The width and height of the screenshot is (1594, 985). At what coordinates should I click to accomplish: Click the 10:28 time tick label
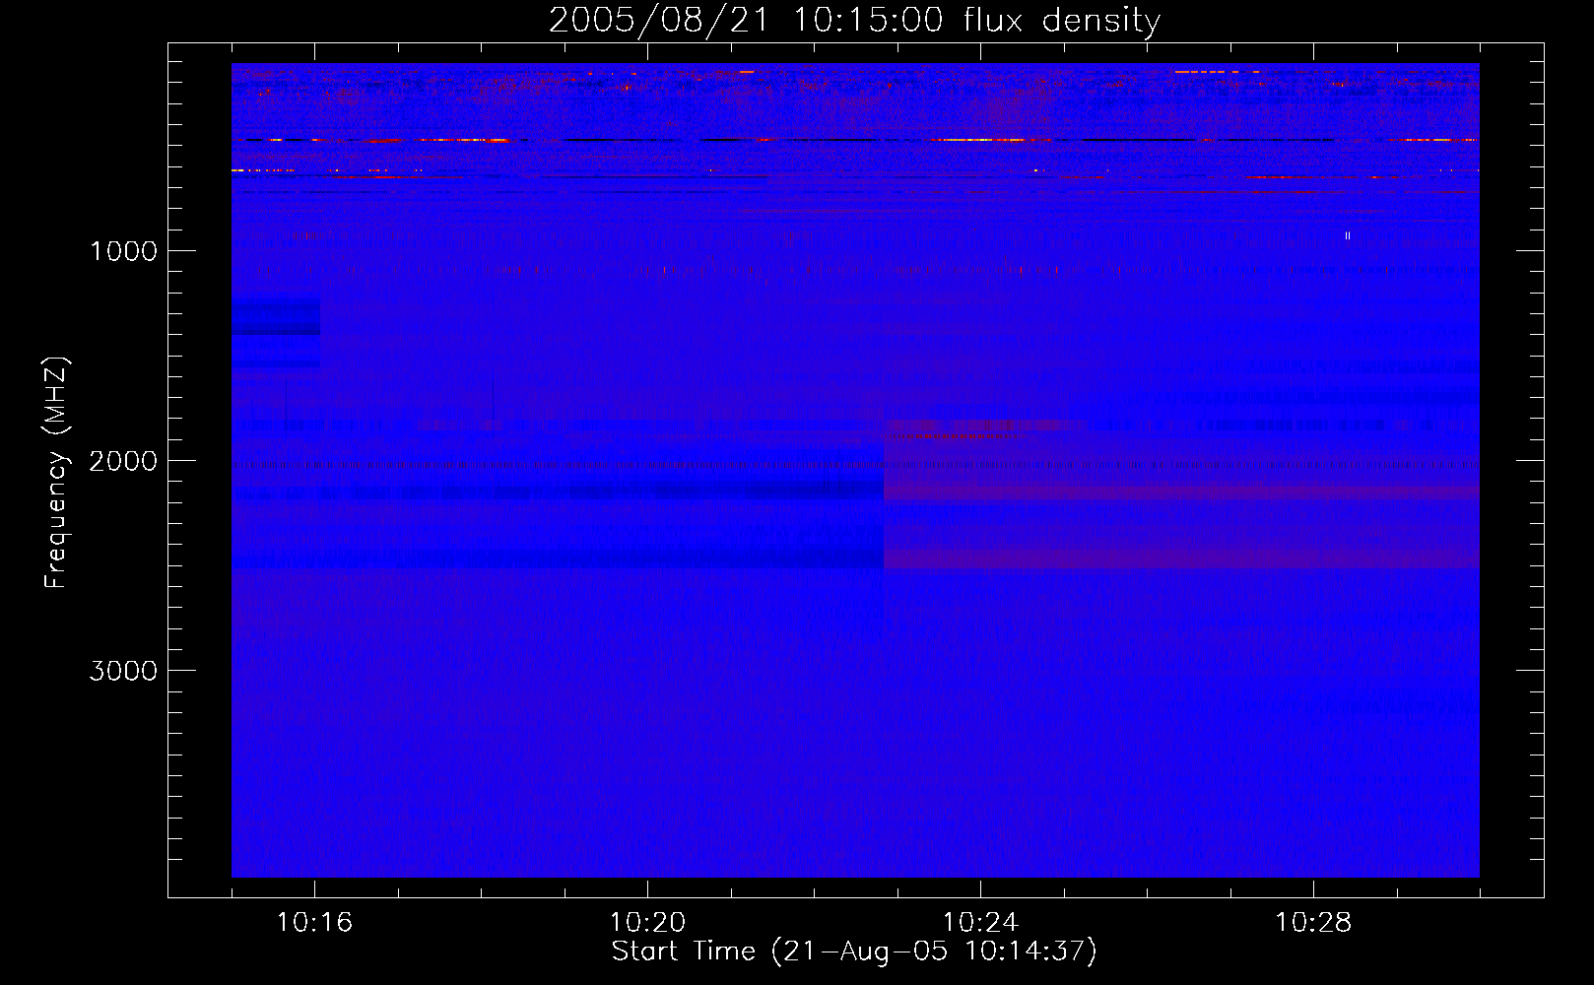pyautogui.click(x=1313, y=923)
